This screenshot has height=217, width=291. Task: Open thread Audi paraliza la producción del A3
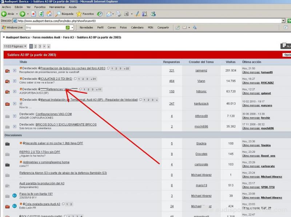pos(42,183)
